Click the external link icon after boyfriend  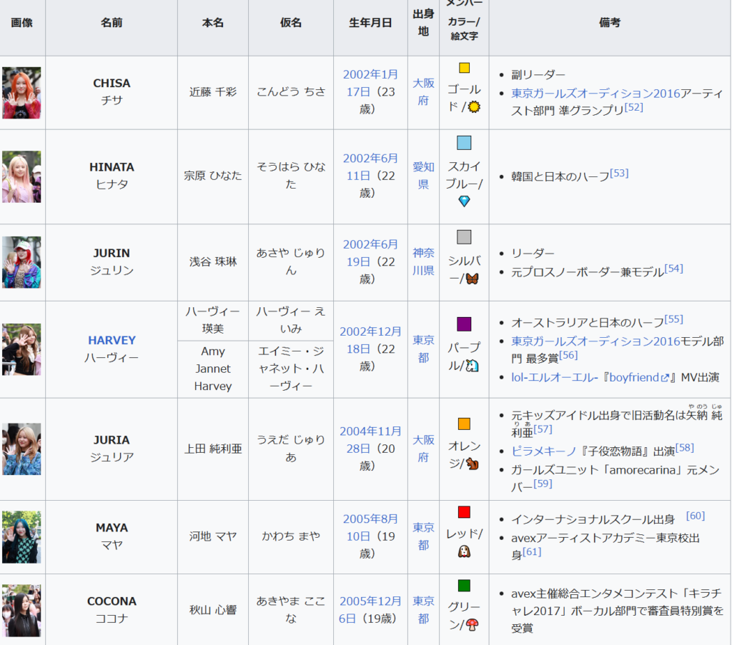click(x=665, y=377)
